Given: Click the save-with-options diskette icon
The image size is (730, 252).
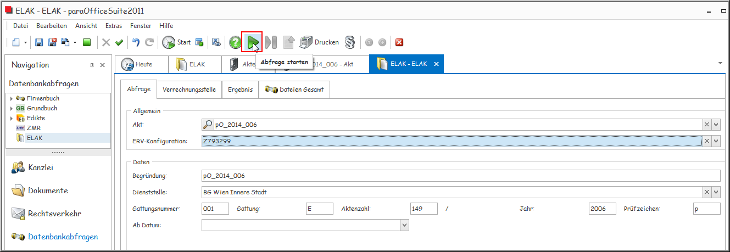Looking at the screenshot, I should [65, 42].
